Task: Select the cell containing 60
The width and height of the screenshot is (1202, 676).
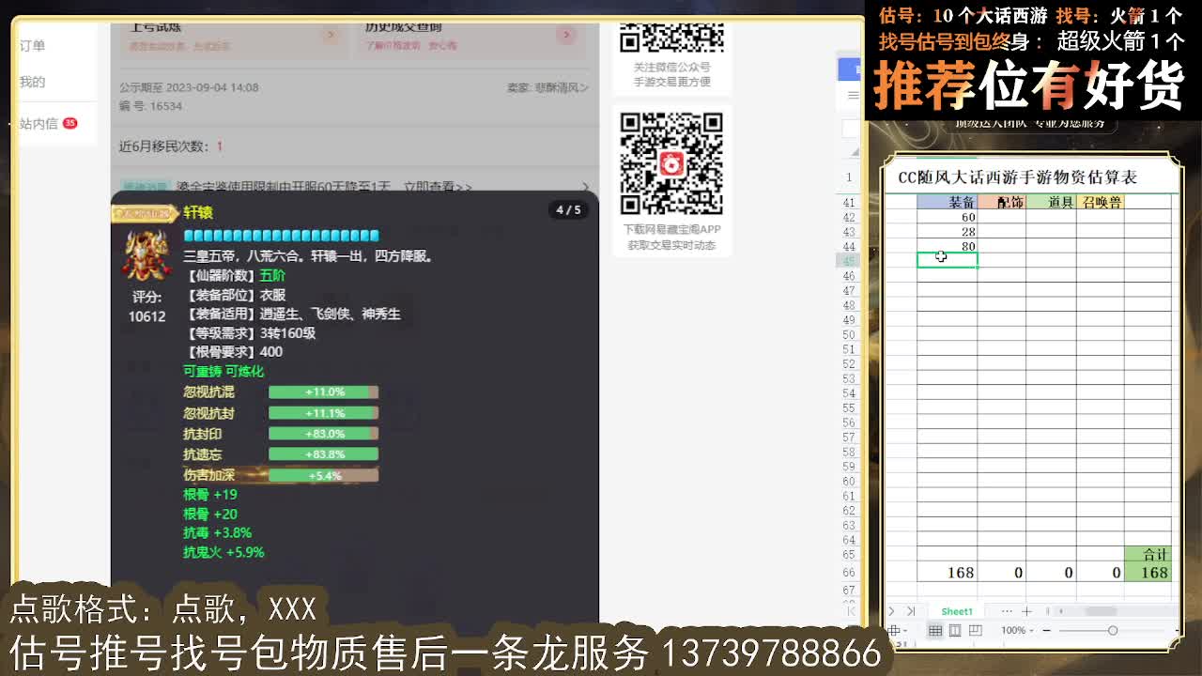Action: 947,217
